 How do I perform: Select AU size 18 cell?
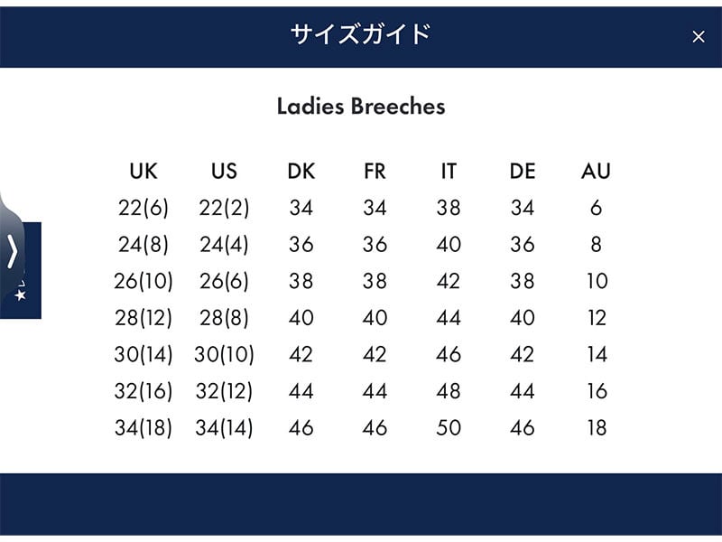(597, 427)
